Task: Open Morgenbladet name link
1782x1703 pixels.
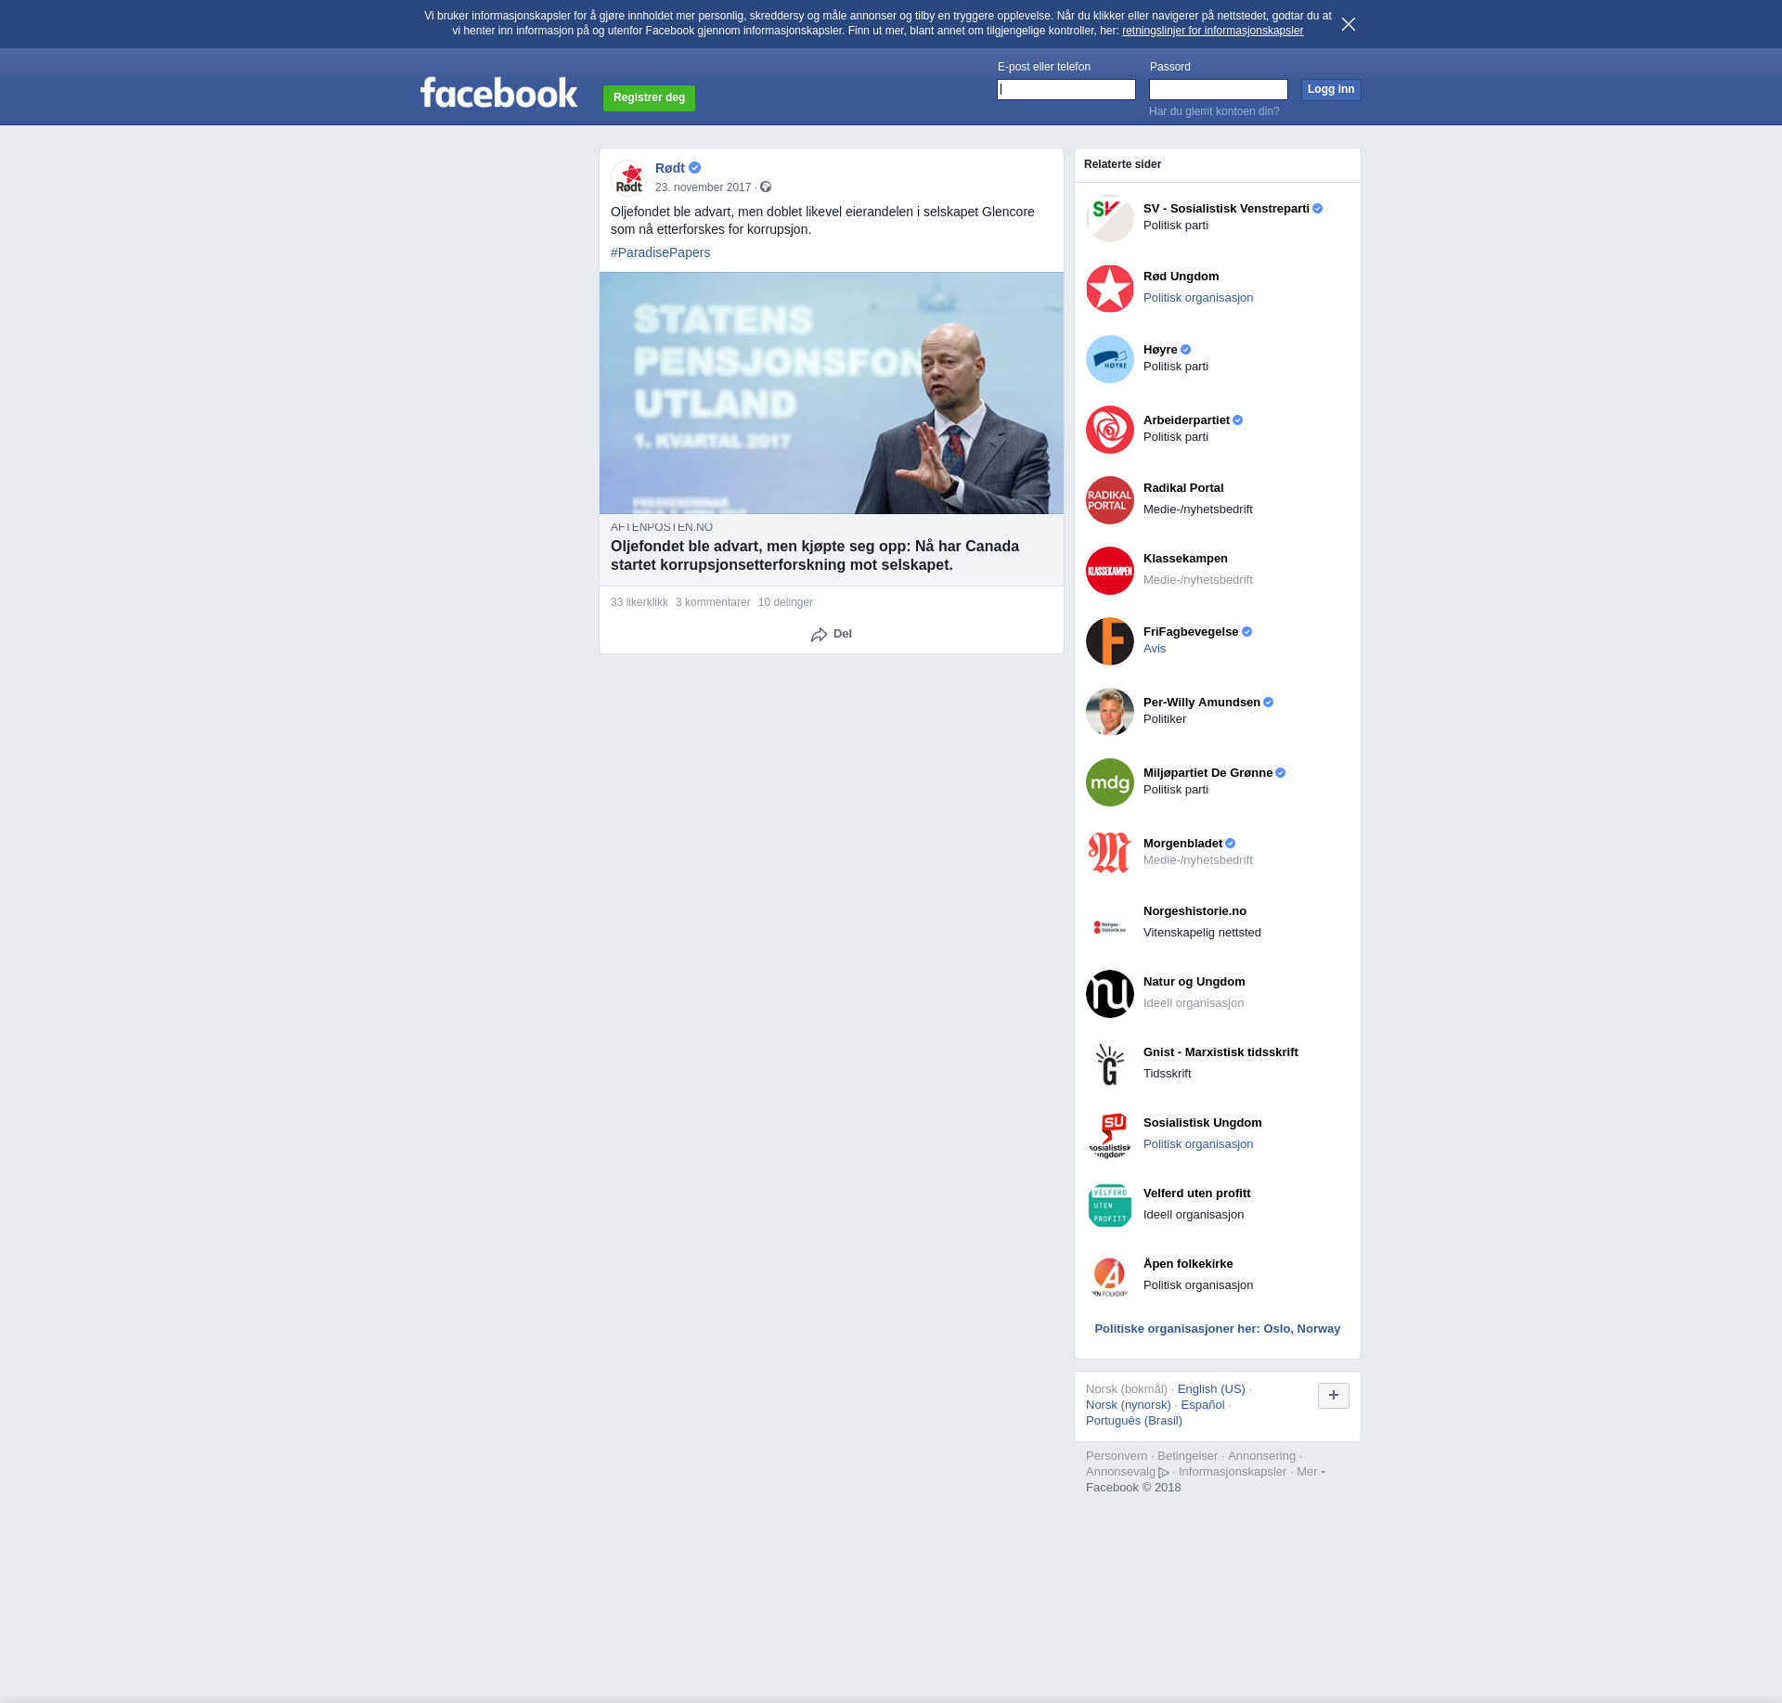Action: 1182,844
